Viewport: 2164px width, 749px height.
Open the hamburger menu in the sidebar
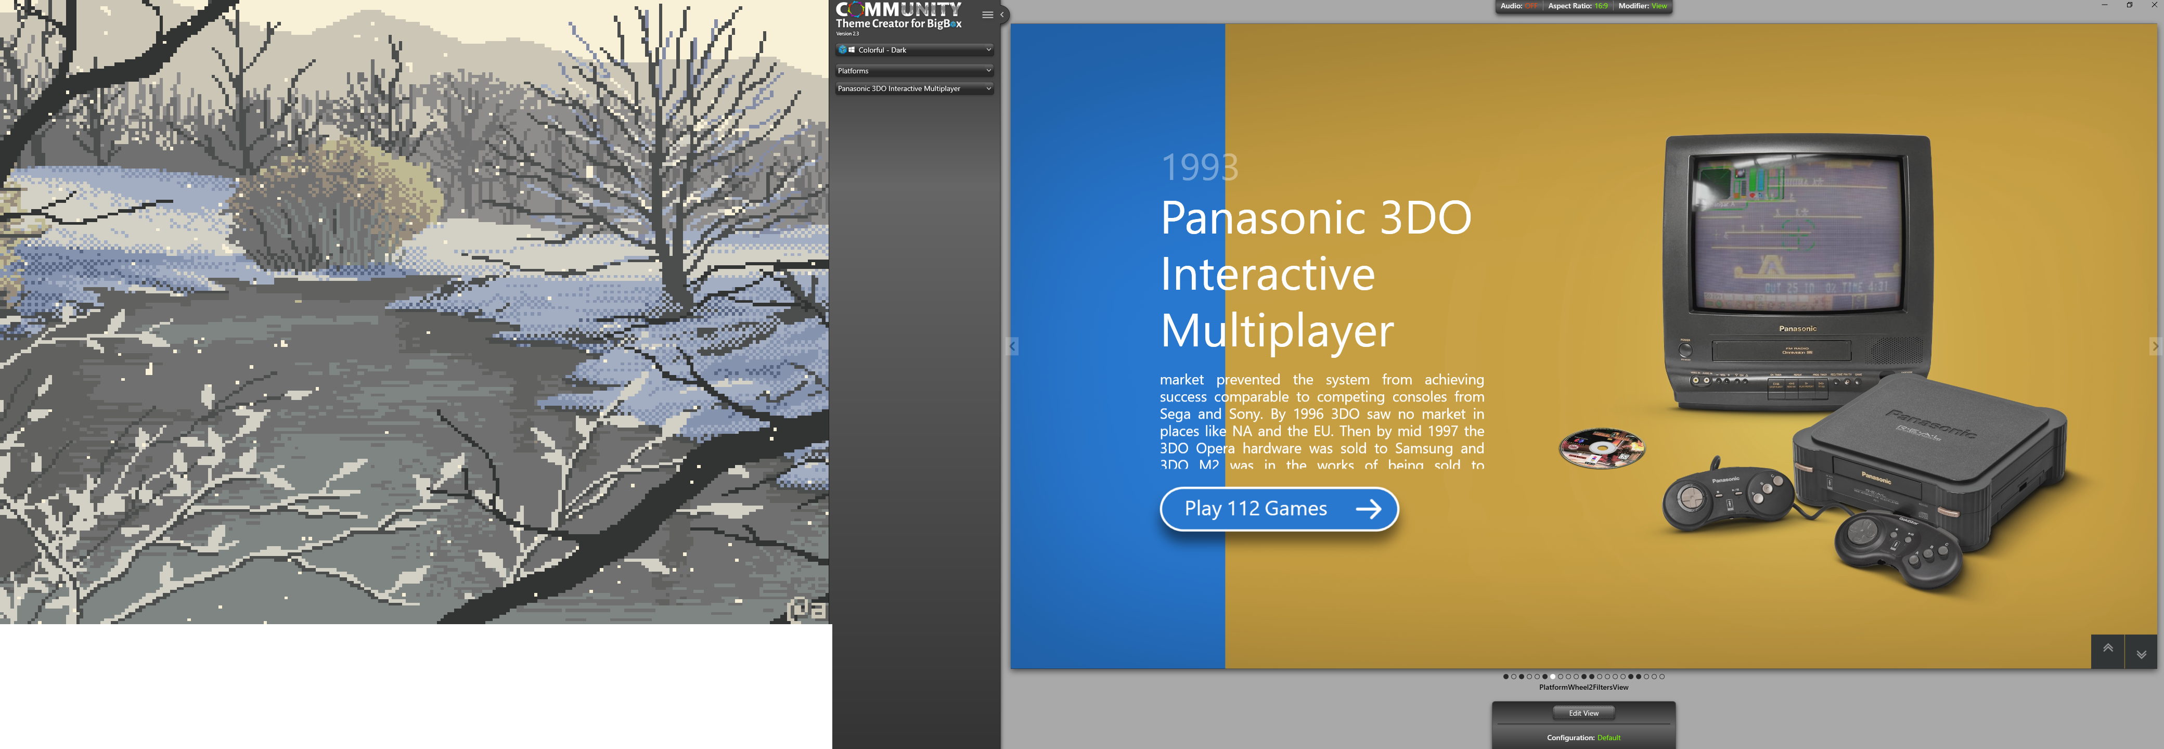point(987,14)
